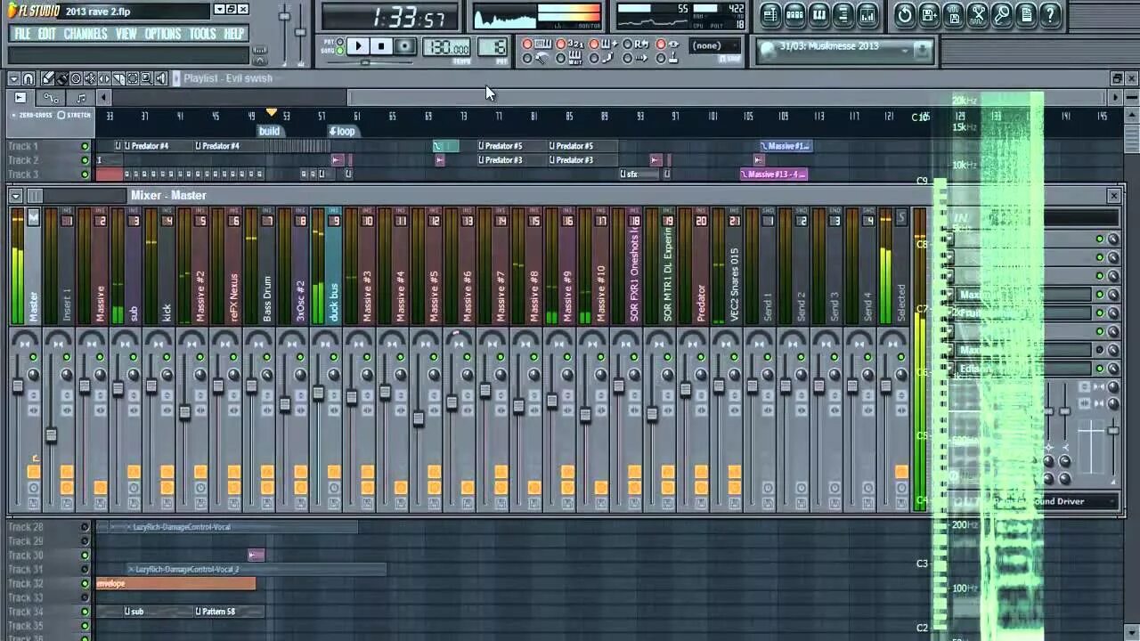1140x641 pixels.
Task: Click the loop timeline marker
Action: (342, 131)
